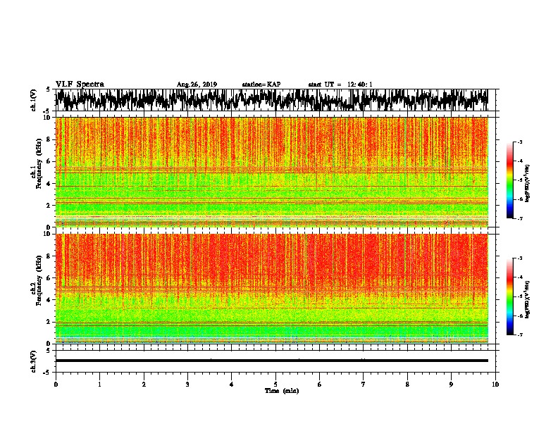The width and height of the screenshot is (558, 431).
Task: Select the "Aug.26, 2019" date text
Action: 197,85
